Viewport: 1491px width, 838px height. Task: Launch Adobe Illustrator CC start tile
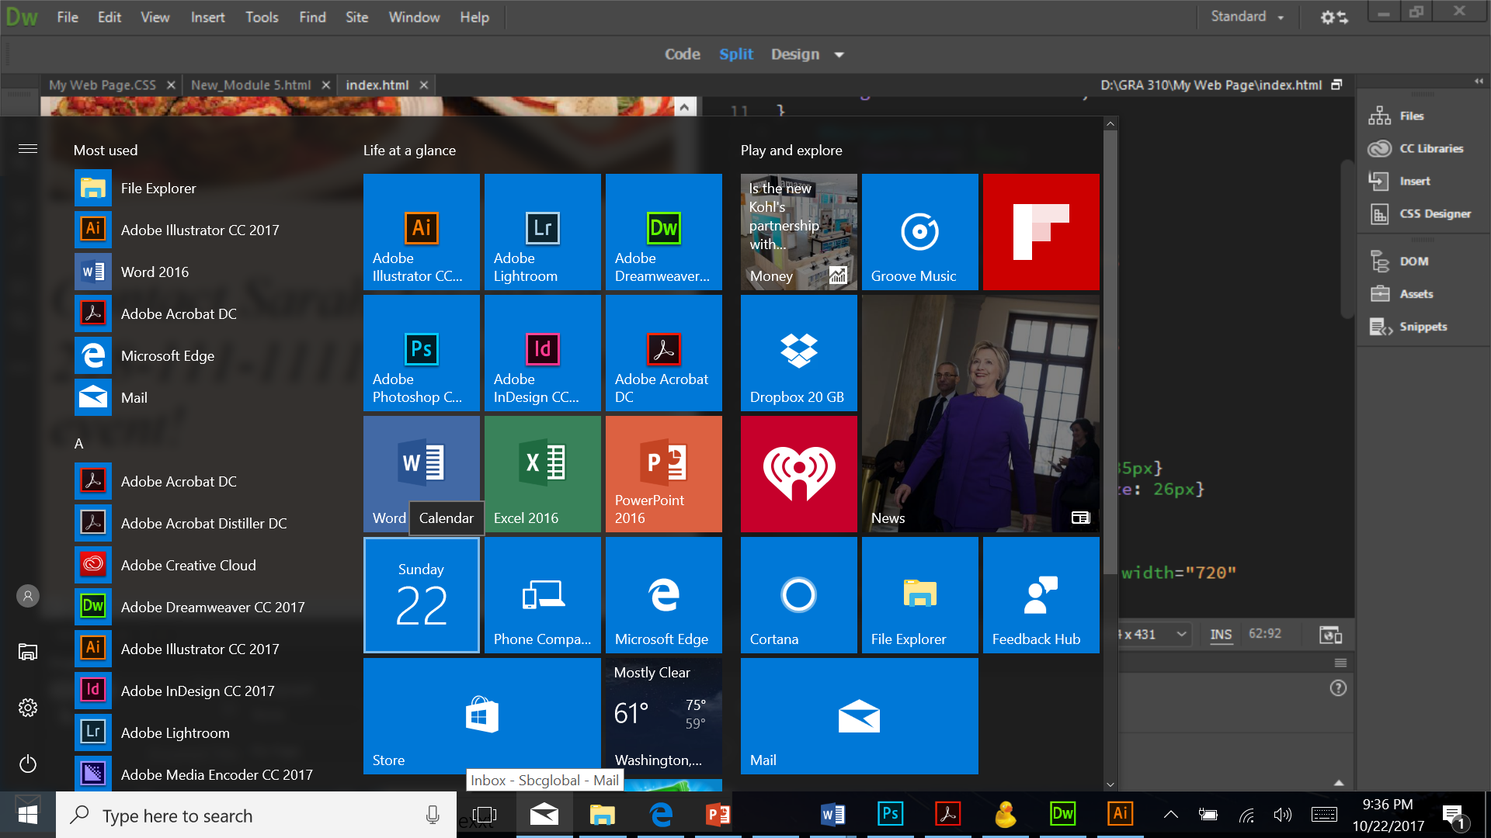pos(422,232)
